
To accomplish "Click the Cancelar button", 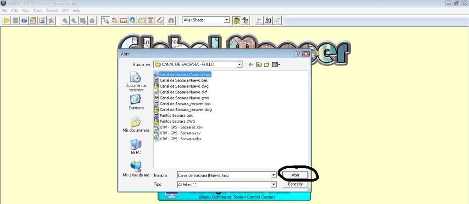I will pyautogui.click(x=295, y=184).
